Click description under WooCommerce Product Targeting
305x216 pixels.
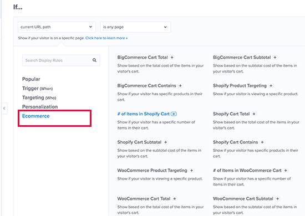coord(160,179)
